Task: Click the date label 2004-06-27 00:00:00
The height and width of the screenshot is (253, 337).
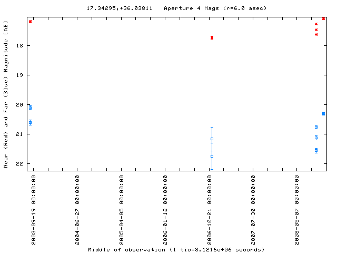Action: click(x=77, y=210)
